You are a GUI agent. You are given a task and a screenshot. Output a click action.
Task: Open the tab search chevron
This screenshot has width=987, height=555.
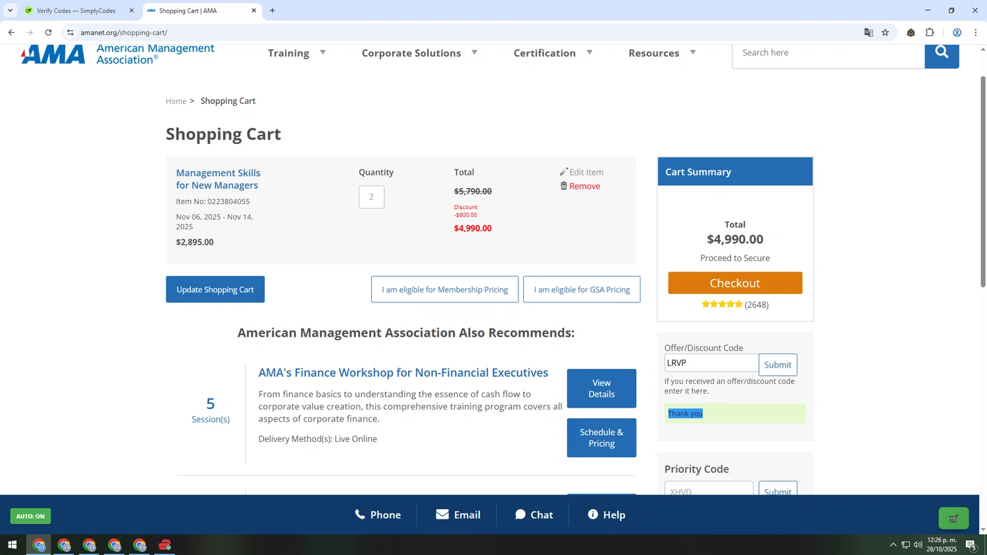tap(10, 11)
